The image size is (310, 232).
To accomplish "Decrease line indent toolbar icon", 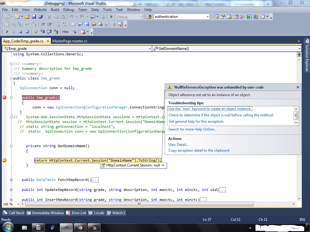I will (43, 24).
